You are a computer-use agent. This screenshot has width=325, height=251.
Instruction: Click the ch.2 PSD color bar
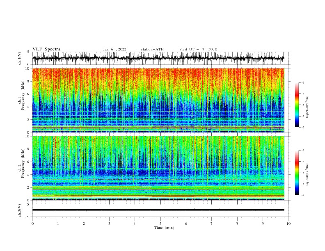click(297, 173)
